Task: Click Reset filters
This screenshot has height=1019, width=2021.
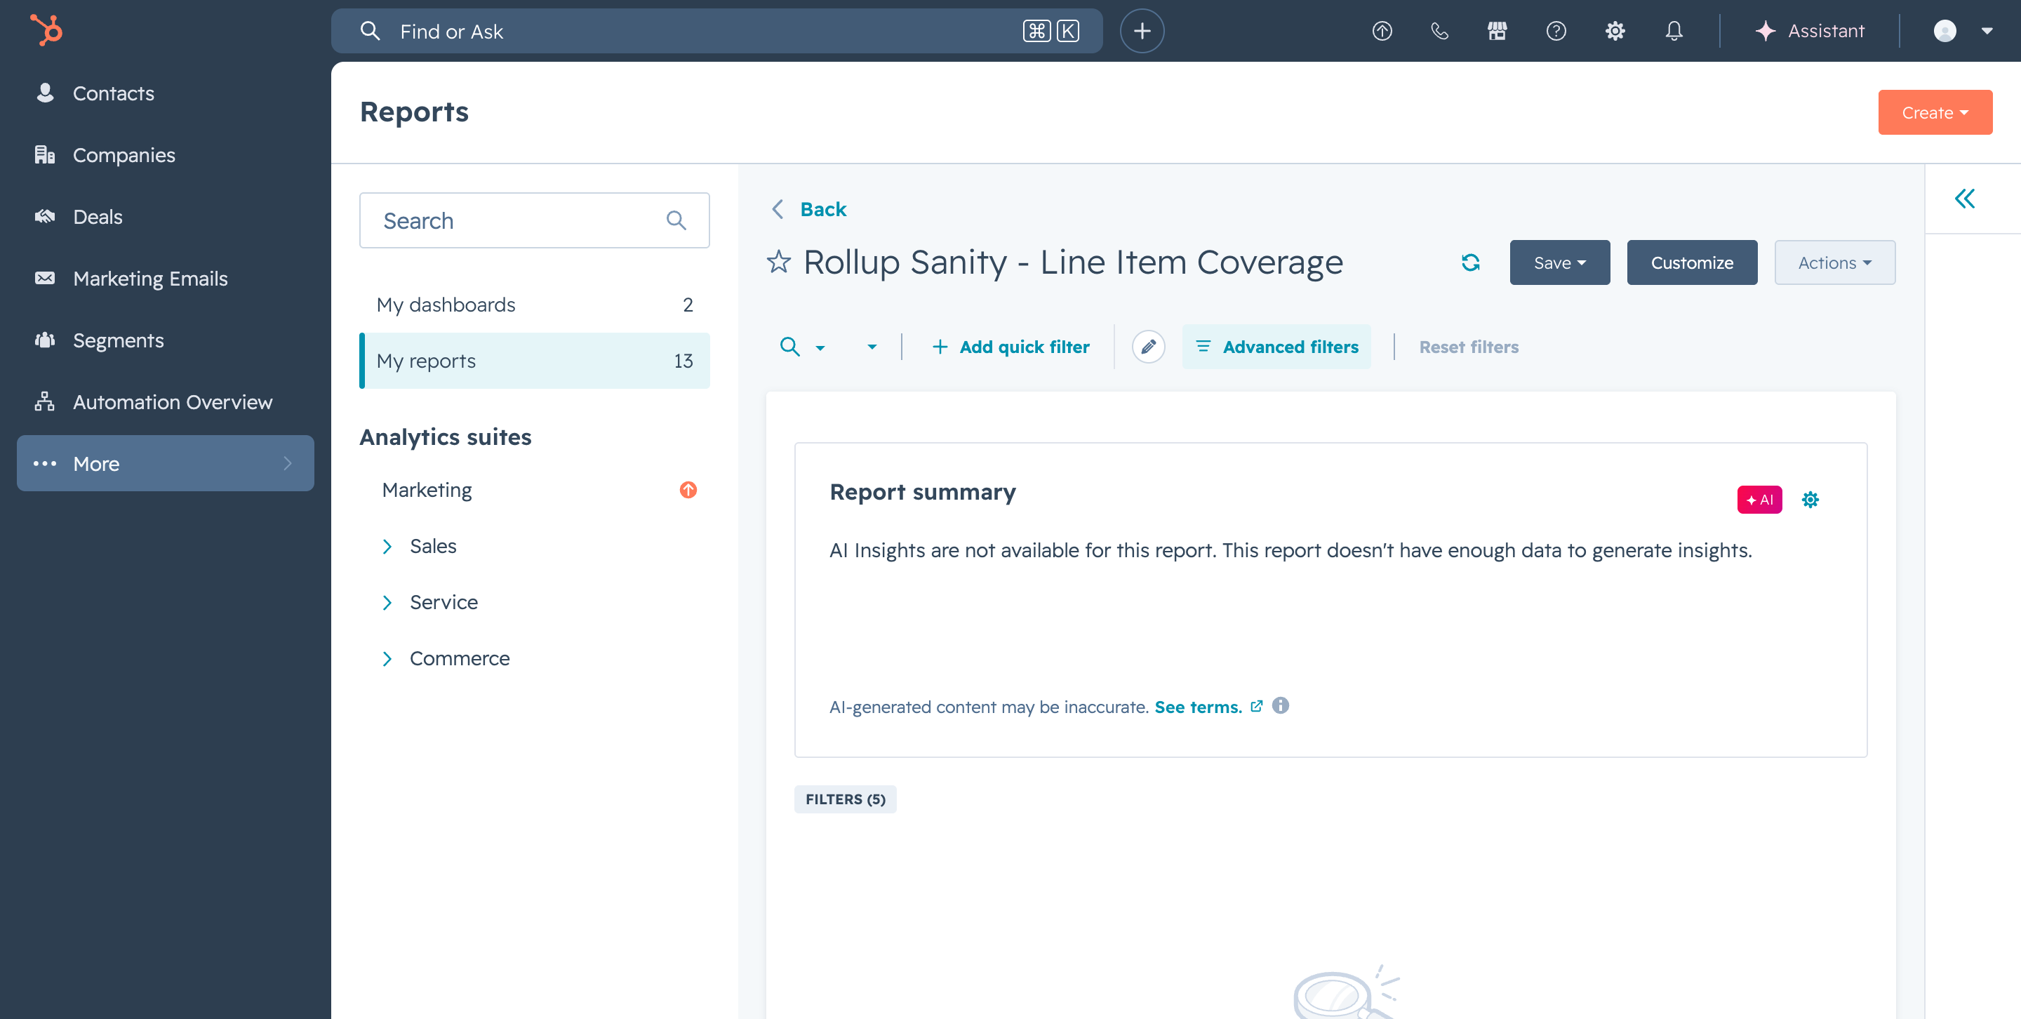Action: pos(1469,347)
